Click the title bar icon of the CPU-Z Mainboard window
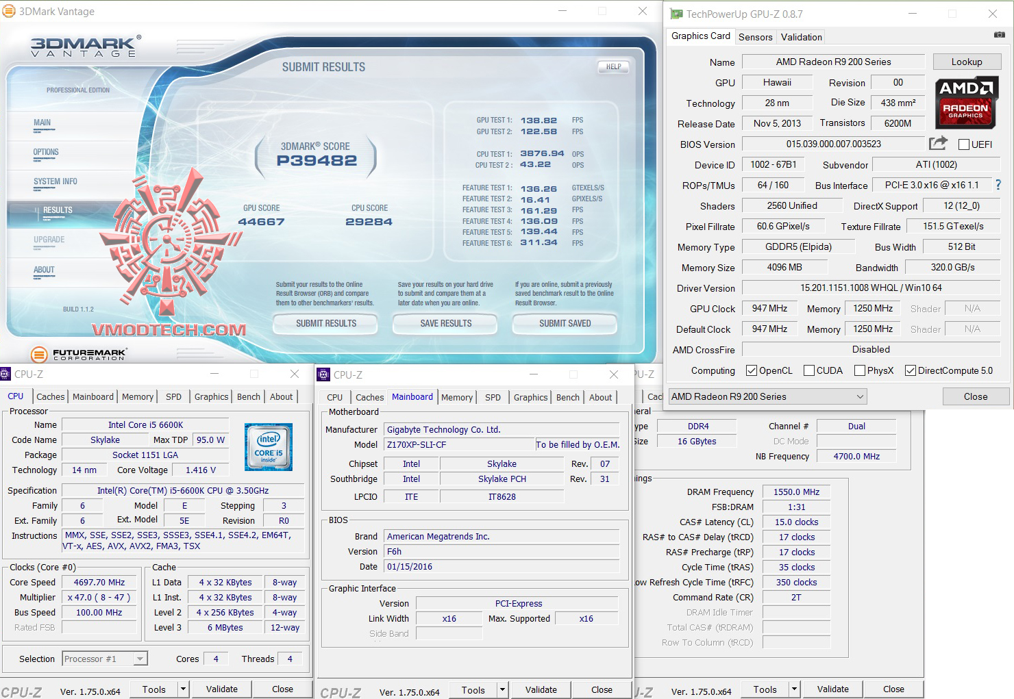 point(323,374)
